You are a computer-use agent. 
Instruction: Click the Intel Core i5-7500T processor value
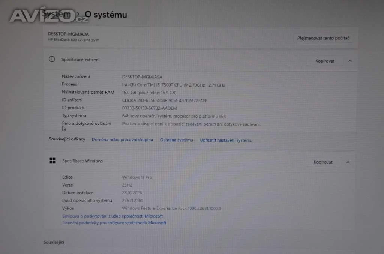[x=173, y=85]
